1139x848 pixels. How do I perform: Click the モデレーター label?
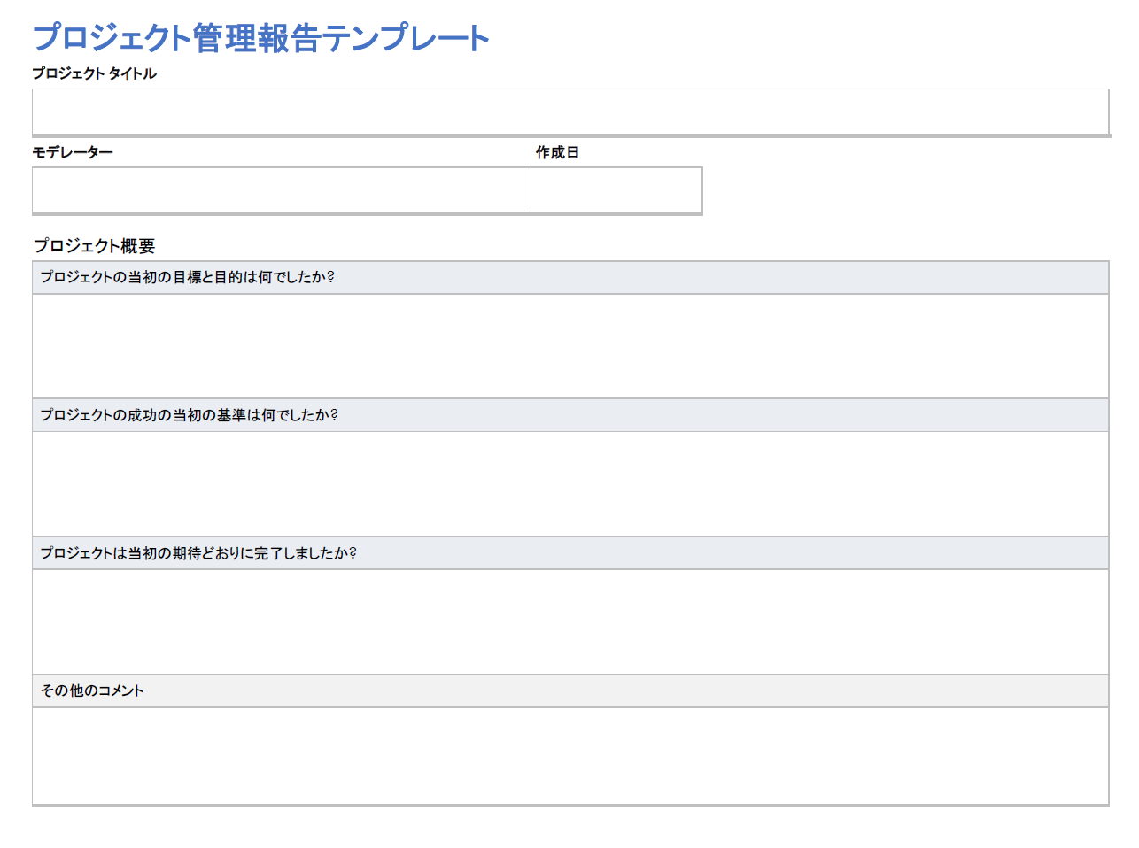[x=73, y=152]
